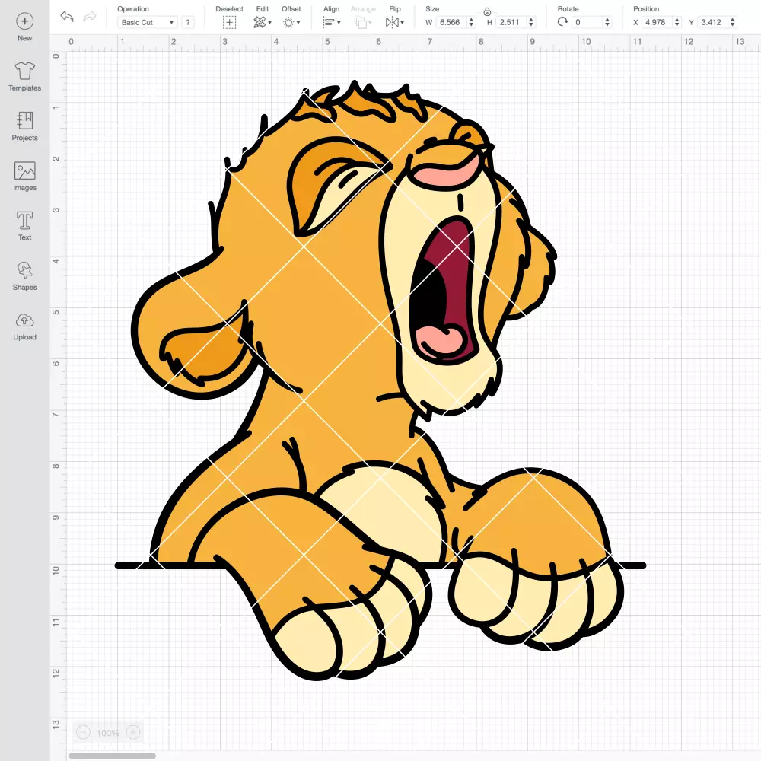The image size is (761, 761).
Task: Click the 100% zoom level button
Action: point(108,733)
